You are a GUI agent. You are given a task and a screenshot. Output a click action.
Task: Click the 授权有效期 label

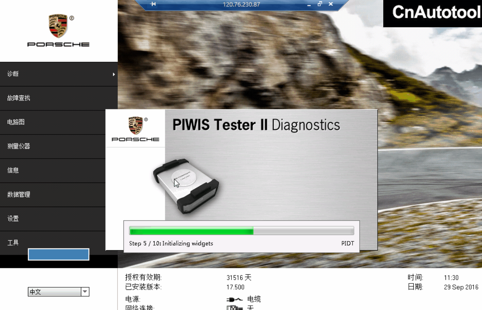click(x=143, y=278)
